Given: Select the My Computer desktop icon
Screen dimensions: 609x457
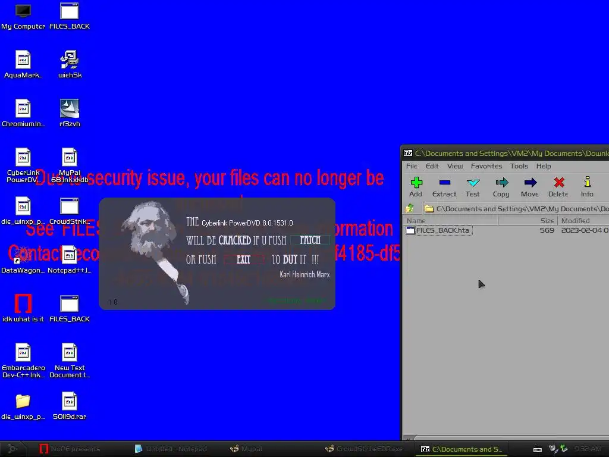Looking at the screenshot, I should 23,16.
